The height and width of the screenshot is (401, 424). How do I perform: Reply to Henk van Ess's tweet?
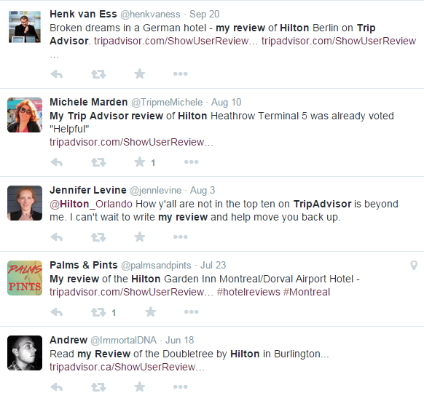(x=57, y=74)
